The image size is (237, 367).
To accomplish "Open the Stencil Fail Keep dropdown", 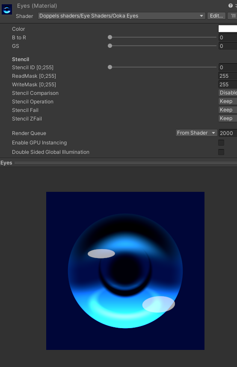I will click(x=228, y=110).
